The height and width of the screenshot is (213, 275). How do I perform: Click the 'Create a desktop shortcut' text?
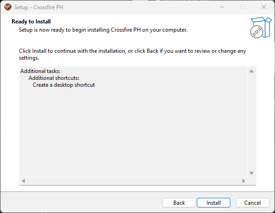(63, 85)
